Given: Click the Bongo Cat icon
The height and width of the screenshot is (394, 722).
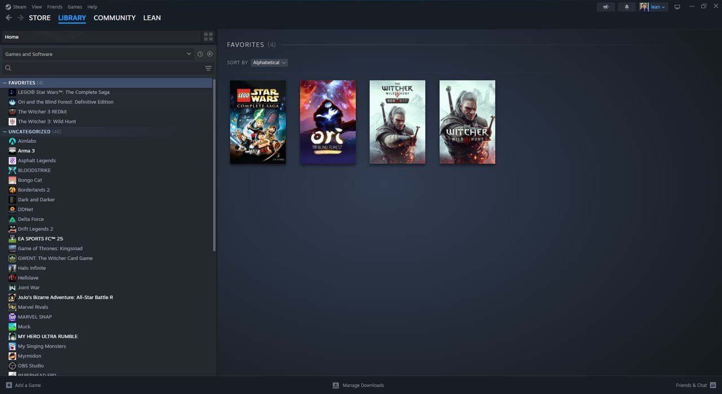Looking at the screenshot, I should pyautogui.click(x=12, y=180).
